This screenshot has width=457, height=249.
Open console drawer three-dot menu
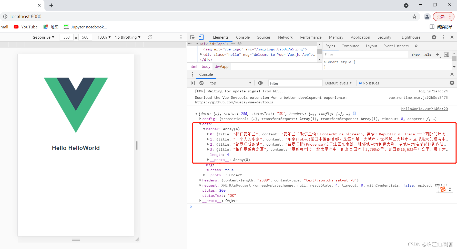pyautogui.click(x=192, y=74)
